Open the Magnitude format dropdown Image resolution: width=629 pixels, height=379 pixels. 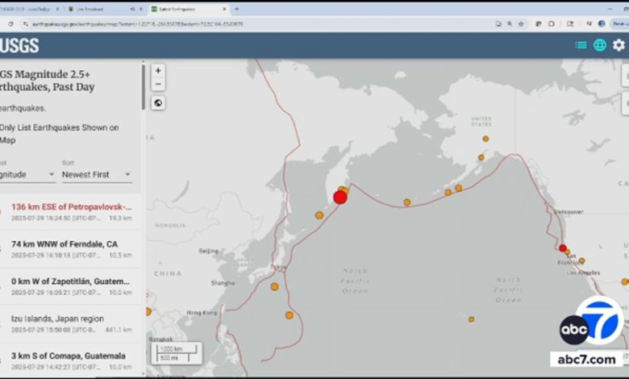(27, 175)
